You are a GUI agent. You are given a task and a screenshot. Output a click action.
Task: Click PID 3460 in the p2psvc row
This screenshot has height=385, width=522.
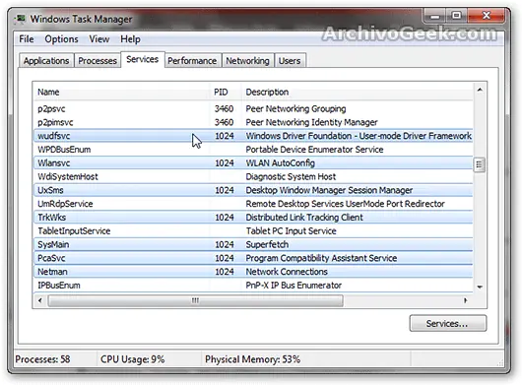tap(224, 109)
